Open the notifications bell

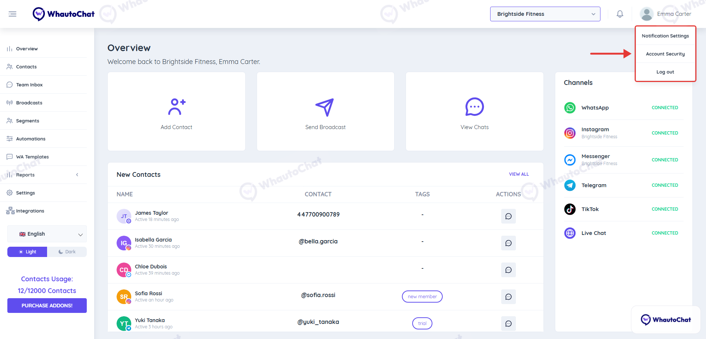[620, 14]
